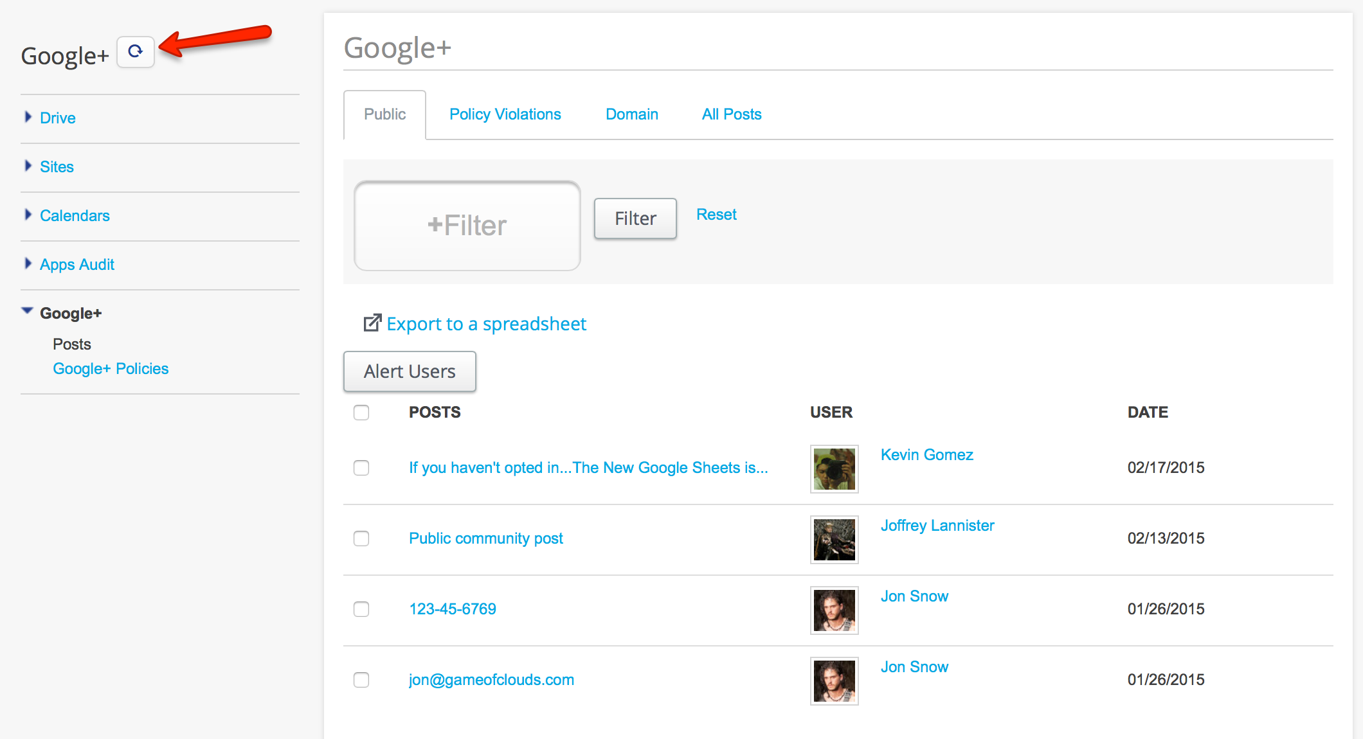This screenshot has width=1363, height=739.
Task: Click Jon Snow's thumbnail in 123-45-6769 row
Action: point(835,610)
